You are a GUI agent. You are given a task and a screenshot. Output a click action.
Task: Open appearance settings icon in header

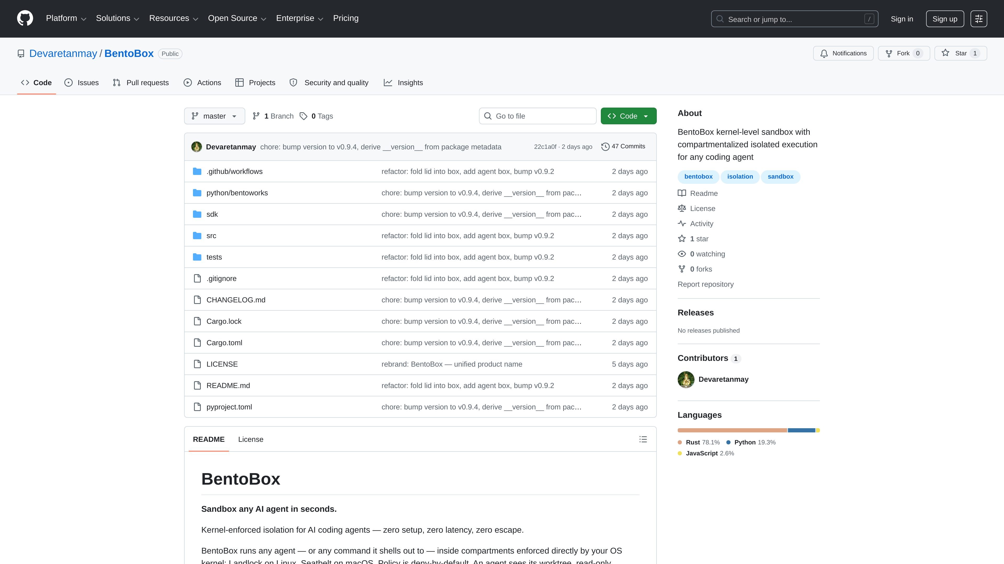coord(979,19)
